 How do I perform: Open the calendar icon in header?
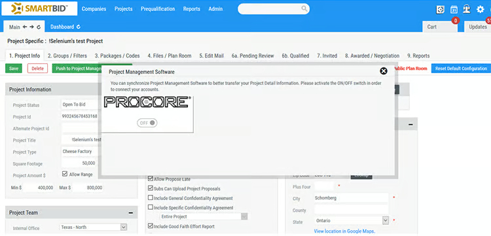click(454, 9)
